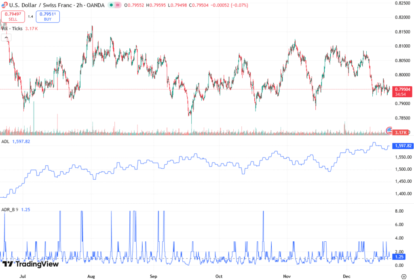
Task: Select the Vol · Ticks indicator legend
Action: click(13, 29)
